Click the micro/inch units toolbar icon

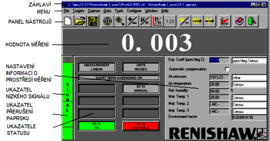[x=145, y=21]
